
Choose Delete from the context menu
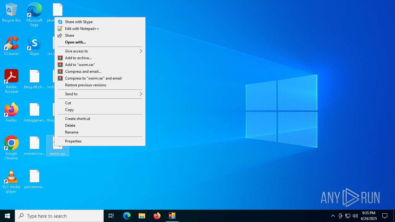[100, 125]
